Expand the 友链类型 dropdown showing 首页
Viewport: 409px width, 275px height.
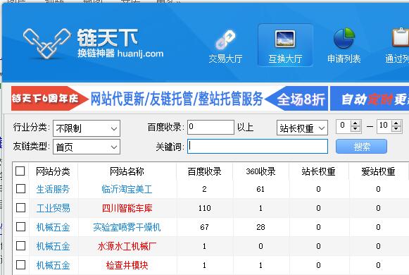click(87, 147)
